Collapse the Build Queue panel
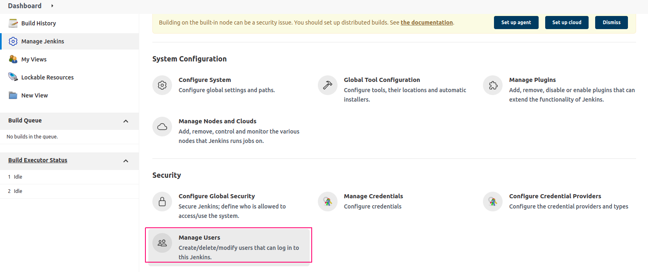The image size is (648, 272). (x=126, y=121)
